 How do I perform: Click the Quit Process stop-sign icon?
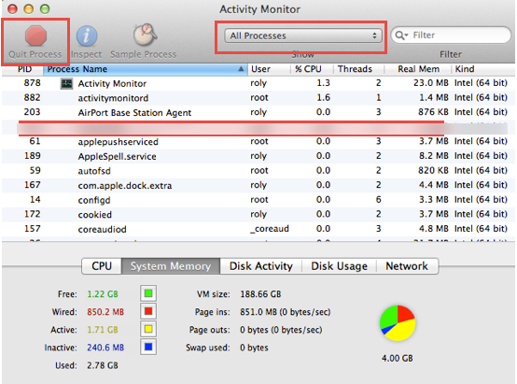point(35,36)
